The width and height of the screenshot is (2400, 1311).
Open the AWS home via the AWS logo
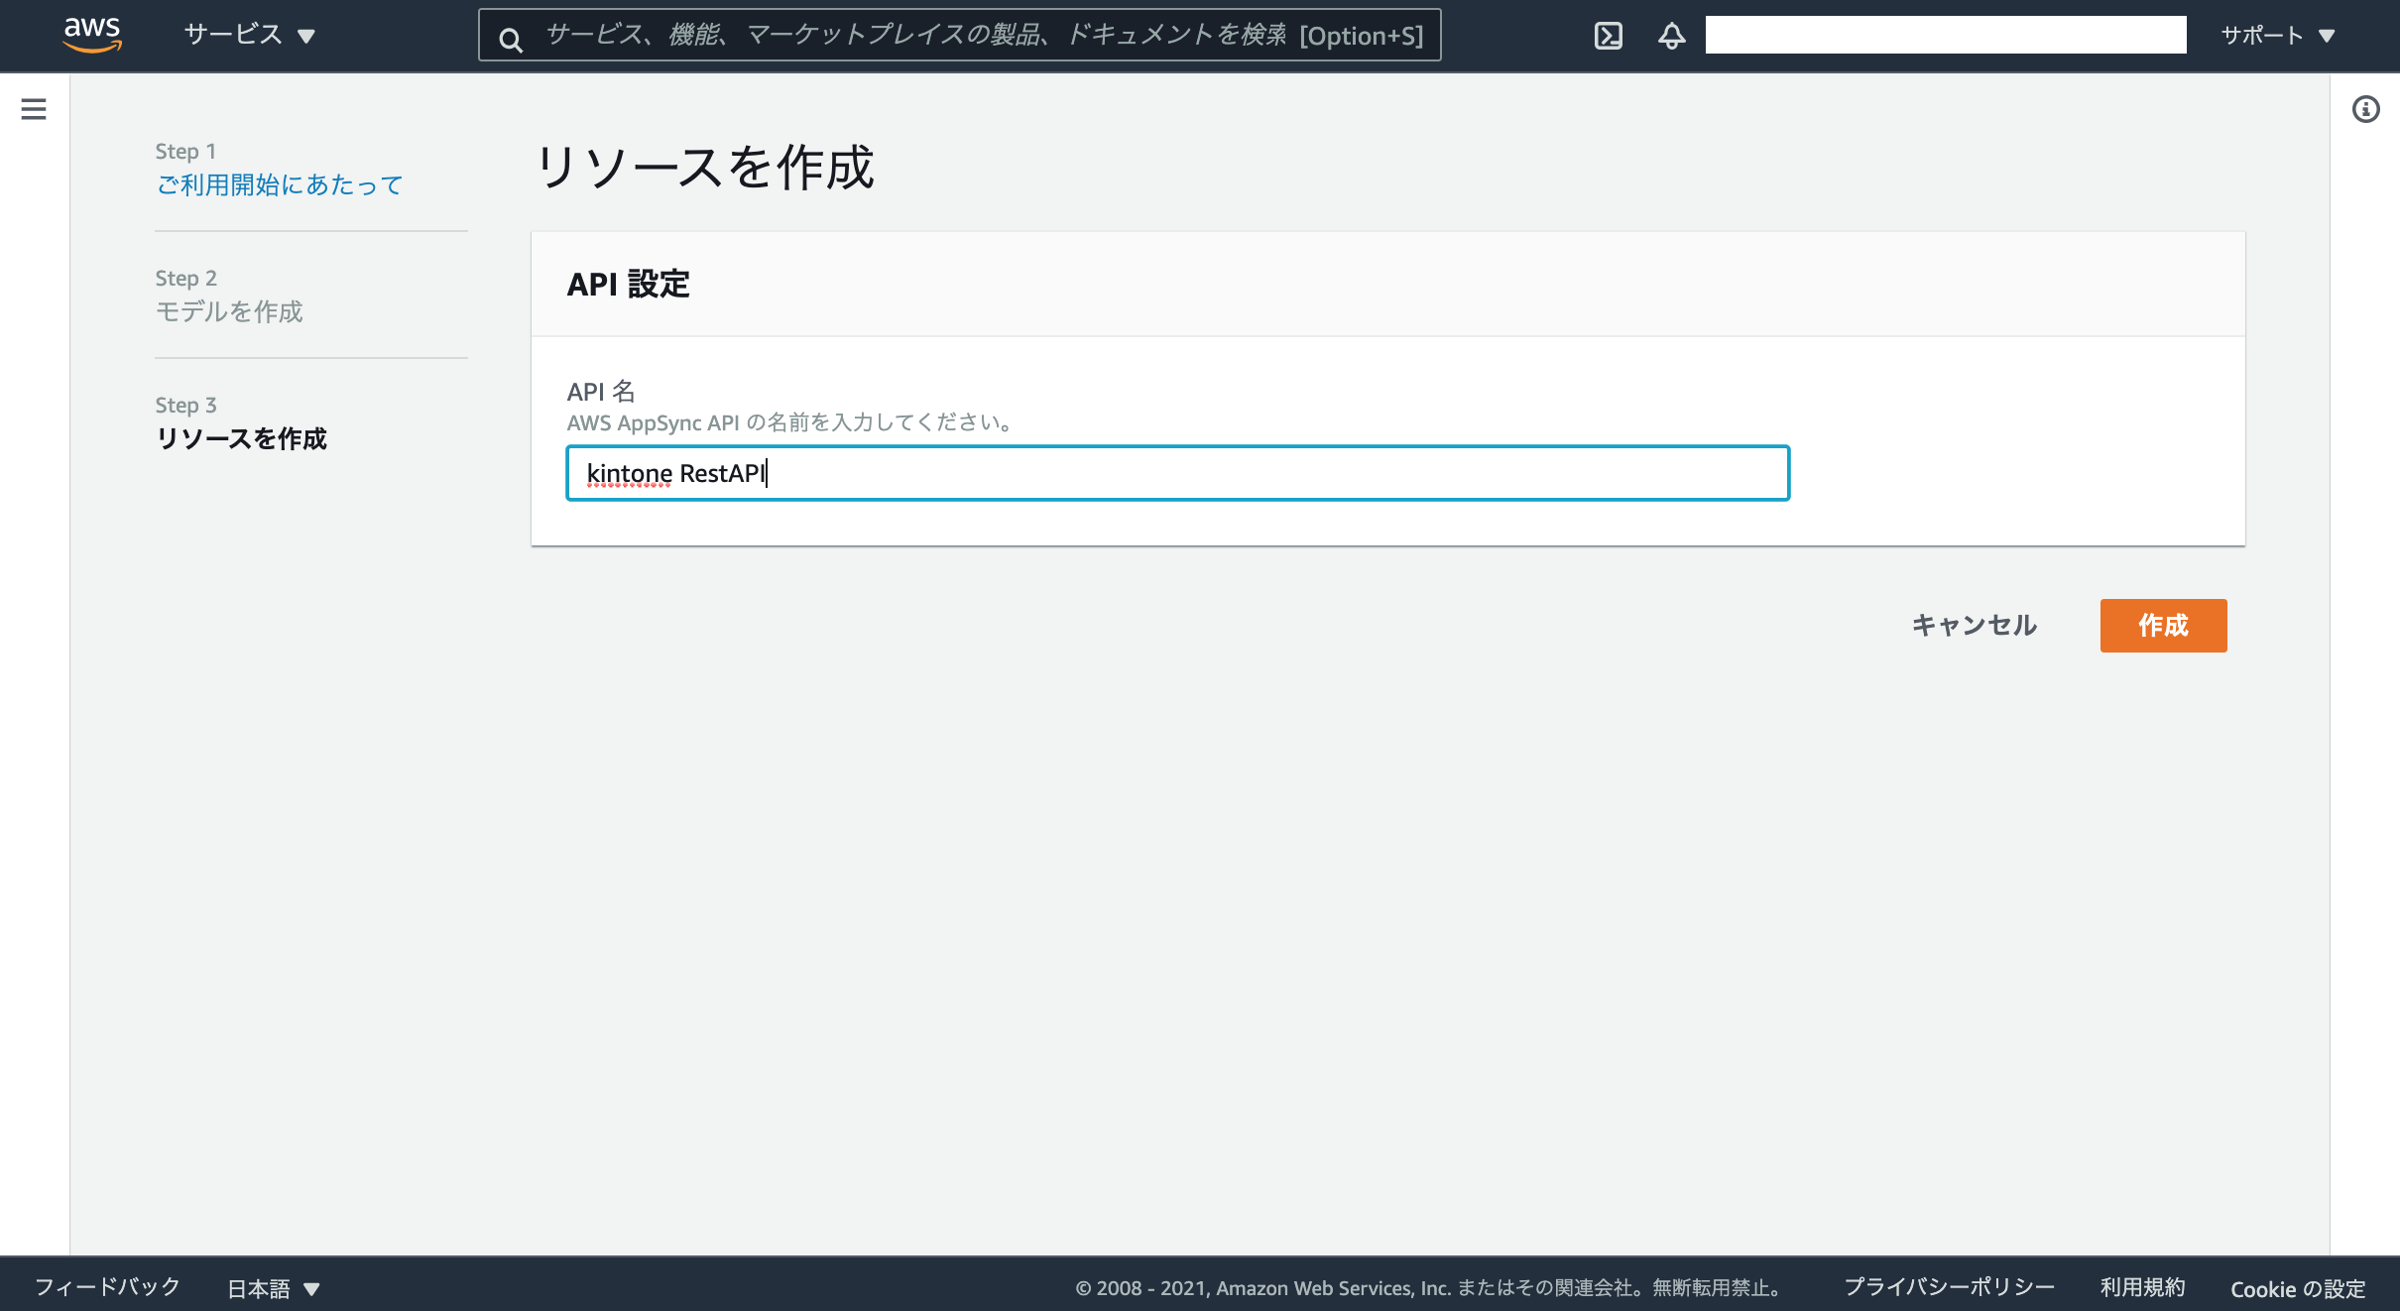(92, 33)
